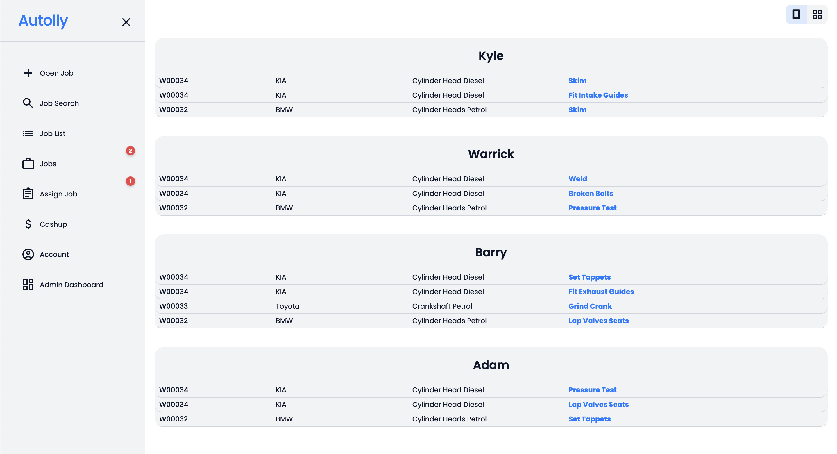Select Lap Valves Seats under Adam
Viewport: 837px width, 454px height.
598,404
